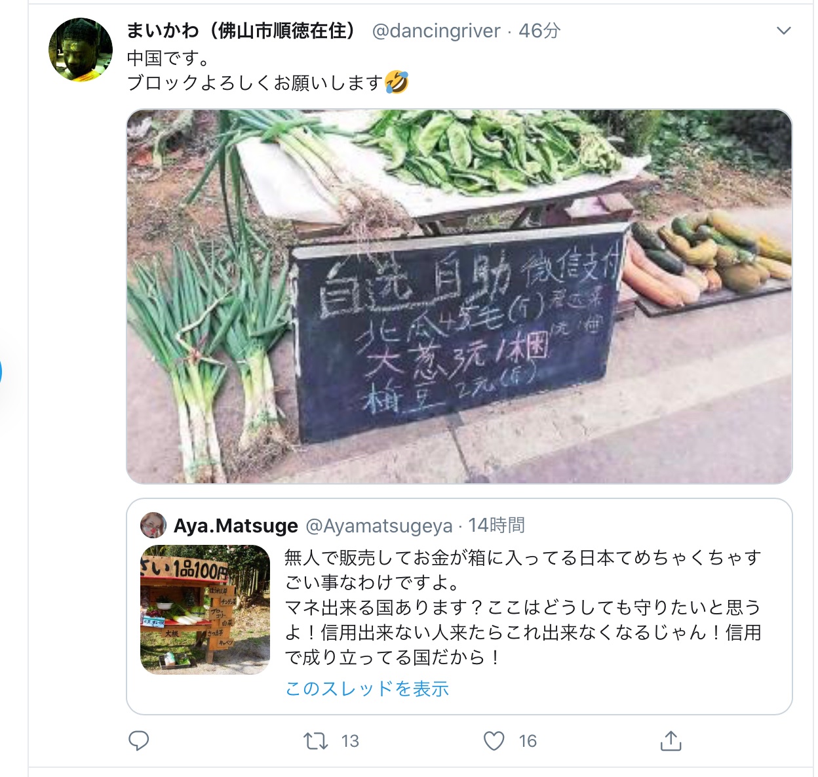Open Aya.Matsuge's small avatar in the quoted tweet
The height and width of the screenshot is (777, 818).
[153, 525]
